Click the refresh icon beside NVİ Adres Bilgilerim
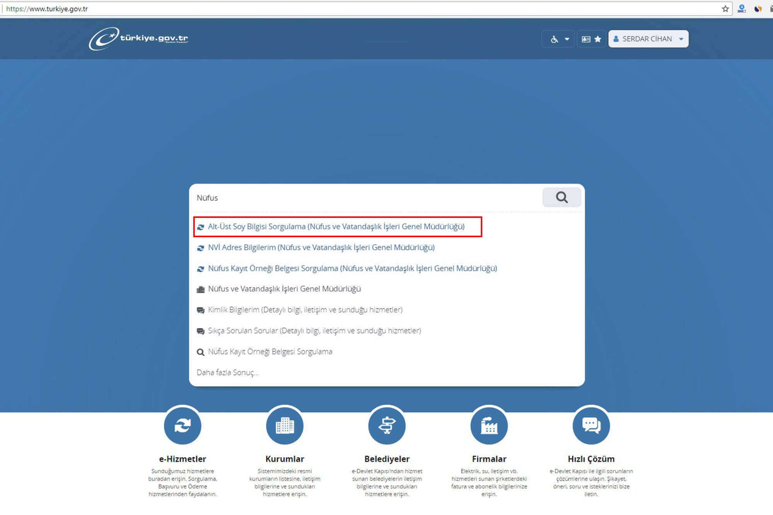773x515 pixels. click(x=201, y=248)
